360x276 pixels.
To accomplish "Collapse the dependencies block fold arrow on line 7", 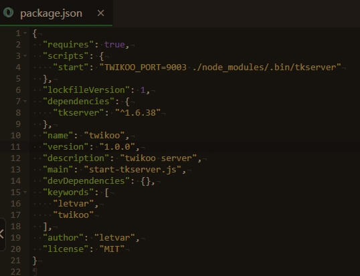I will click(25, 101).
